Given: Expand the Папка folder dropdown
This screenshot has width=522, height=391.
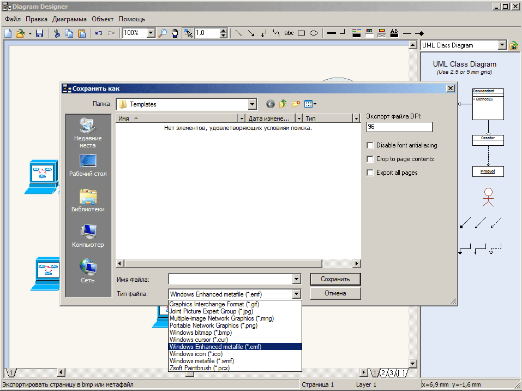Looking at the screenshot, I should pos(252,104).
